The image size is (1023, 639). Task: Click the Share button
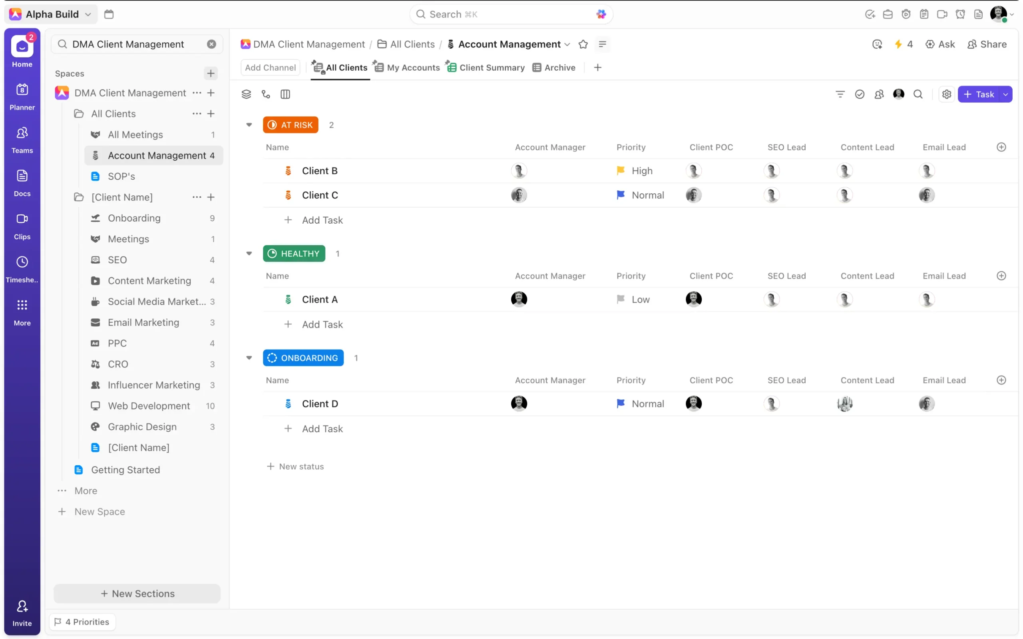pos(987,44)
